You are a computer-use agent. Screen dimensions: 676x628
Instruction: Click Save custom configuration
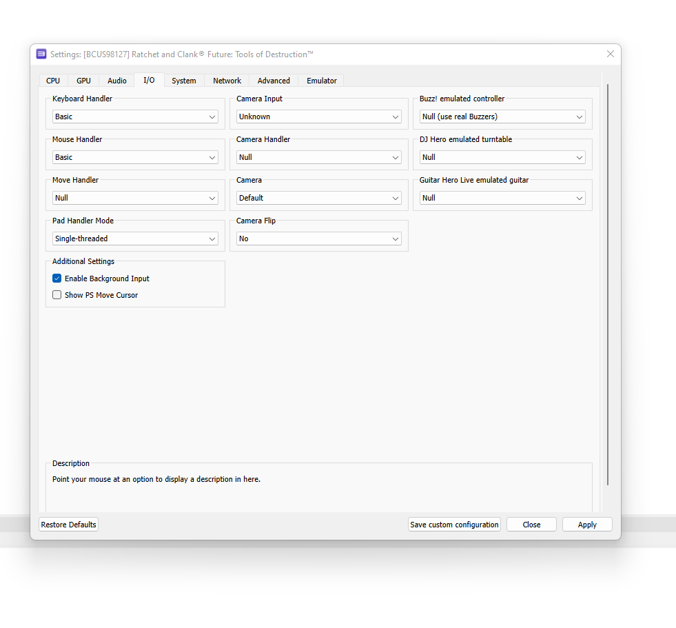(454, 524)
